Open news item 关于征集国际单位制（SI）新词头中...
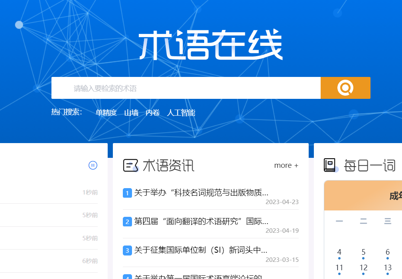This screenshot has width=402, height=279. pos(201,250)
